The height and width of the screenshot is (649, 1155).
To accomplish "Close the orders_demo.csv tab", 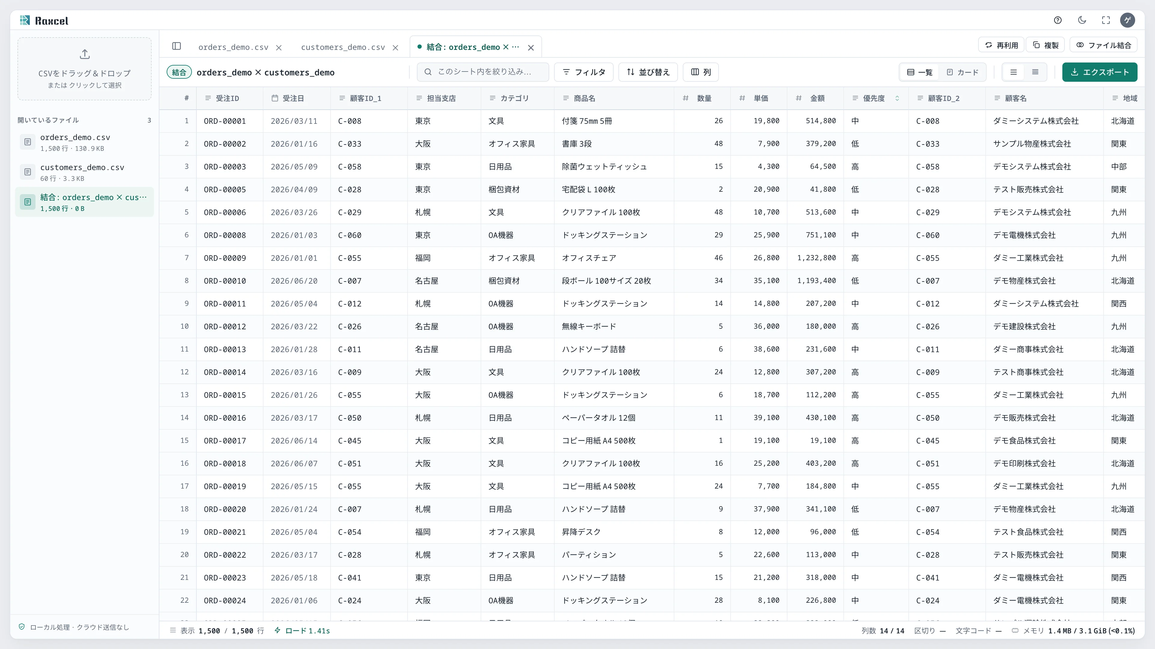I will (x=279, y=47).
